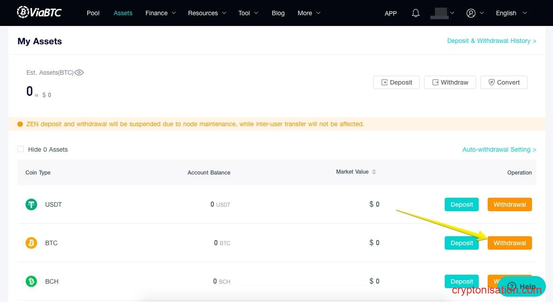553x302 pixels.
Task: Check the Hide 0 Assets box
Action: click(21, 149)
